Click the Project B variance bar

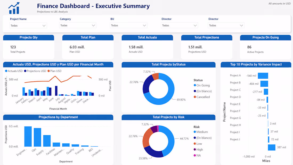pos(264,84)
